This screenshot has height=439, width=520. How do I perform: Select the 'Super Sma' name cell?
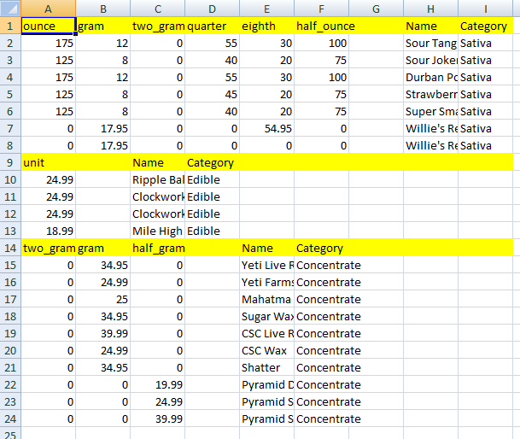point(431,112)
